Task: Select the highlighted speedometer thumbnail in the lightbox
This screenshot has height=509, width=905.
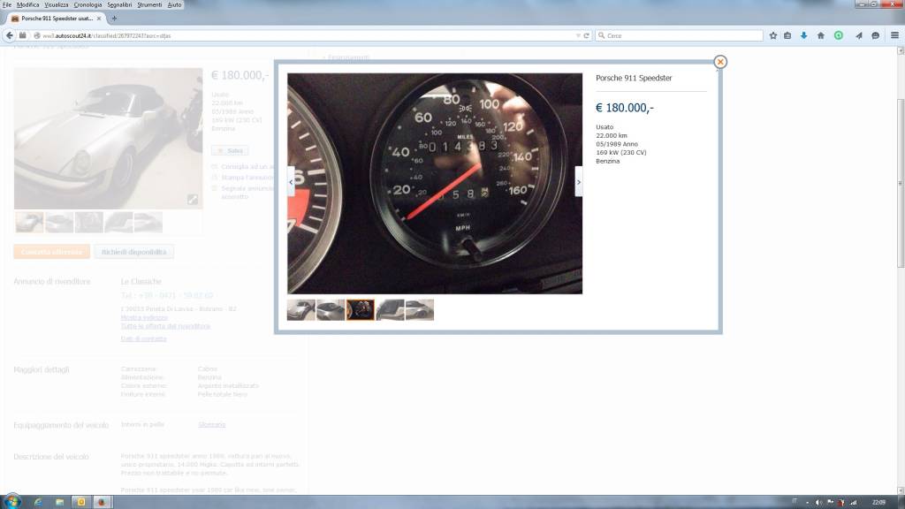Action: [x=361, y=310]
